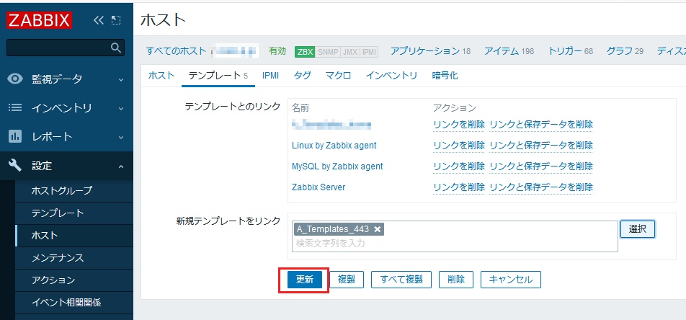
Task: Click the list icon for インベントリ
Action: (15, 107)
